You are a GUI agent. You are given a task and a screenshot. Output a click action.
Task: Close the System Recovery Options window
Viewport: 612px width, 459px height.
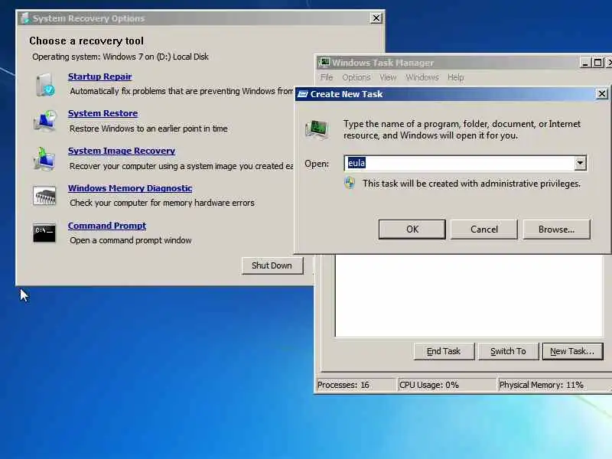click(376, 18)
